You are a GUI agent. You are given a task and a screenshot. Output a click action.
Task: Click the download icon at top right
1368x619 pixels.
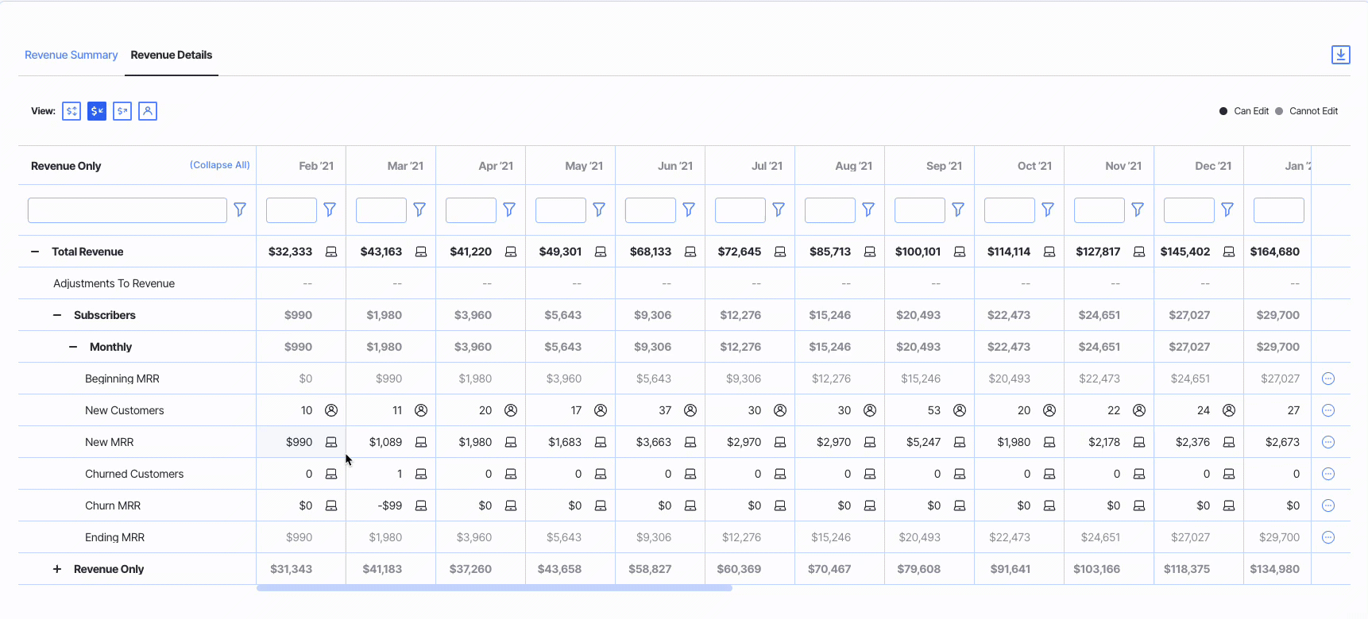coord(1340,55)
